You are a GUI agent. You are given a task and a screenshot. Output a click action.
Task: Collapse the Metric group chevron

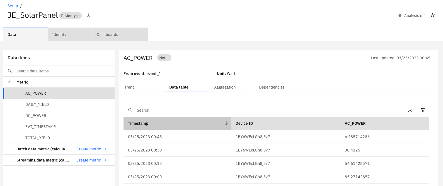(10, 82)
